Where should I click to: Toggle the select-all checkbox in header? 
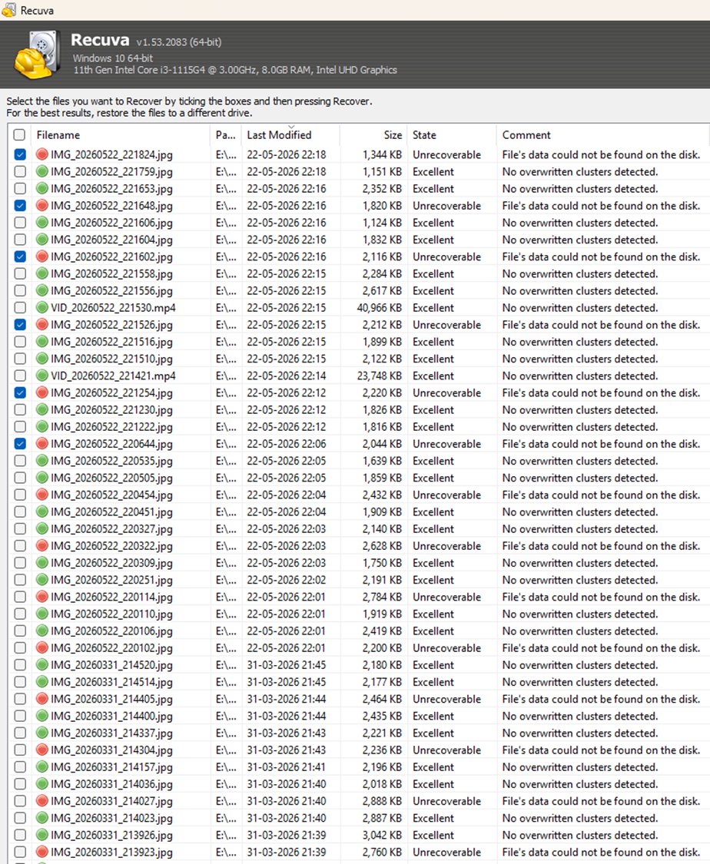[x=19, y=135]
